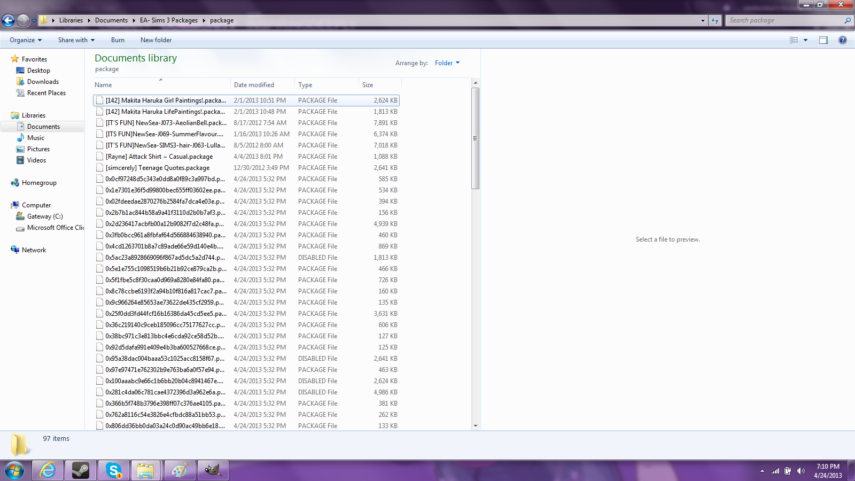Click Documents in the address breadcrumb
The height and width of the screenshot is (481, 855).
(111, 20)
